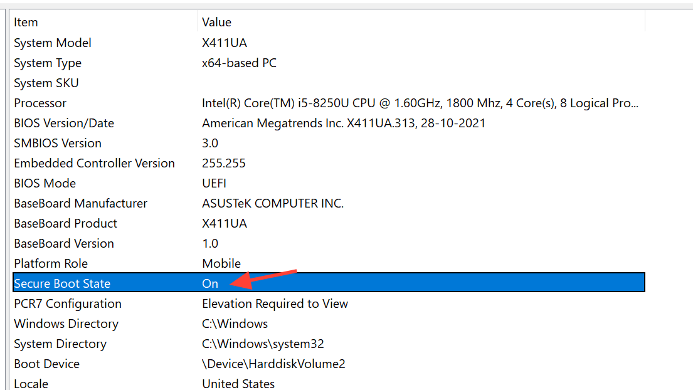Click the highlighted Secure Boot State row
Image resolution: width=693 pixels, height=390 pixels.
click(62, 283)
